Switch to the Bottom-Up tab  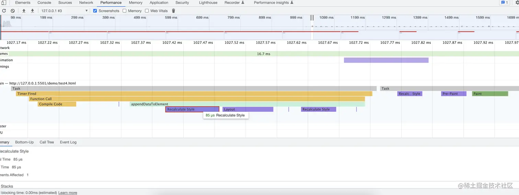[x=24, y=142]
